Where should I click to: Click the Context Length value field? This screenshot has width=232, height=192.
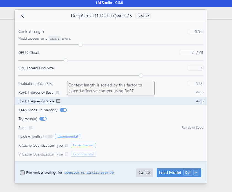click(x=196, y=31)
